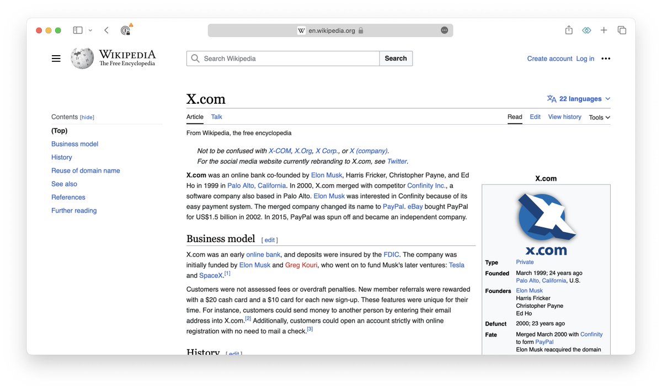Open the online bank link

(263, 254)
